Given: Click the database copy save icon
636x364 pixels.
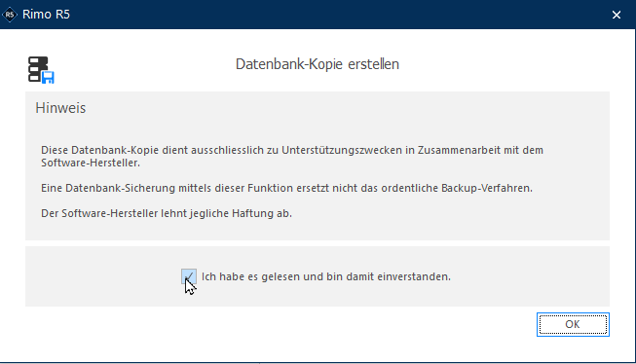Looking at the screenshot, I should point(41,70).
